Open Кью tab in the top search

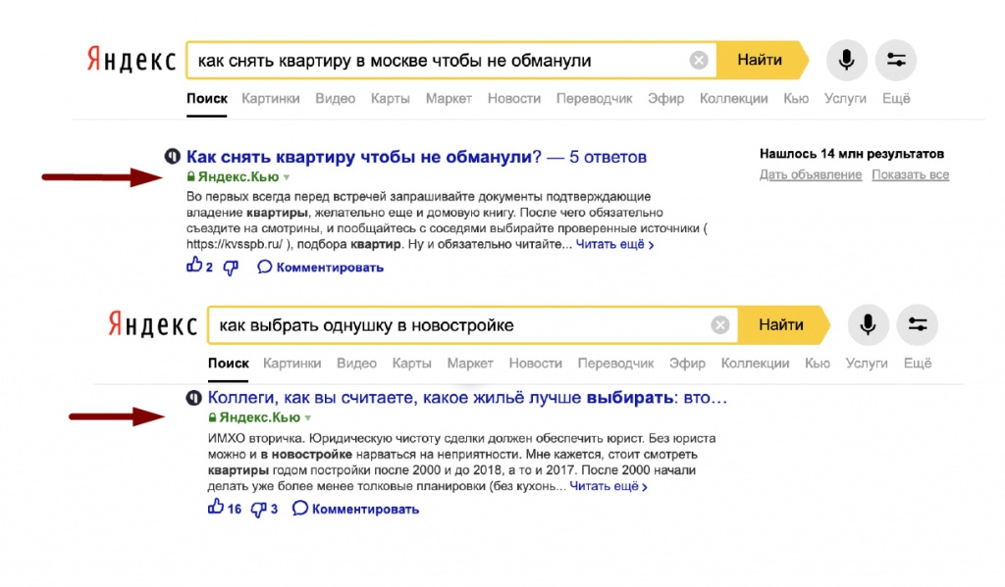point(796,99)
